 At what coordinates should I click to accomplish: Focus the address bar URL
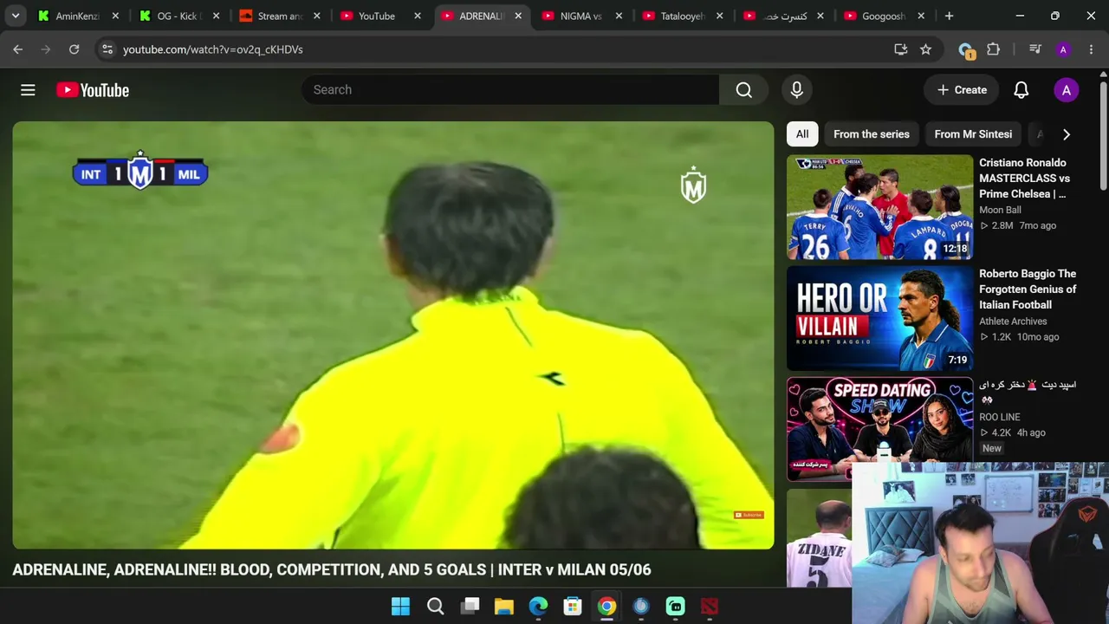pyautogui.click(x=213, y=49)
